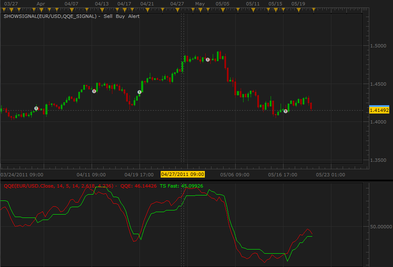Click the Alert legend label
Screen dimensions: 393x267
pos(134,16)
